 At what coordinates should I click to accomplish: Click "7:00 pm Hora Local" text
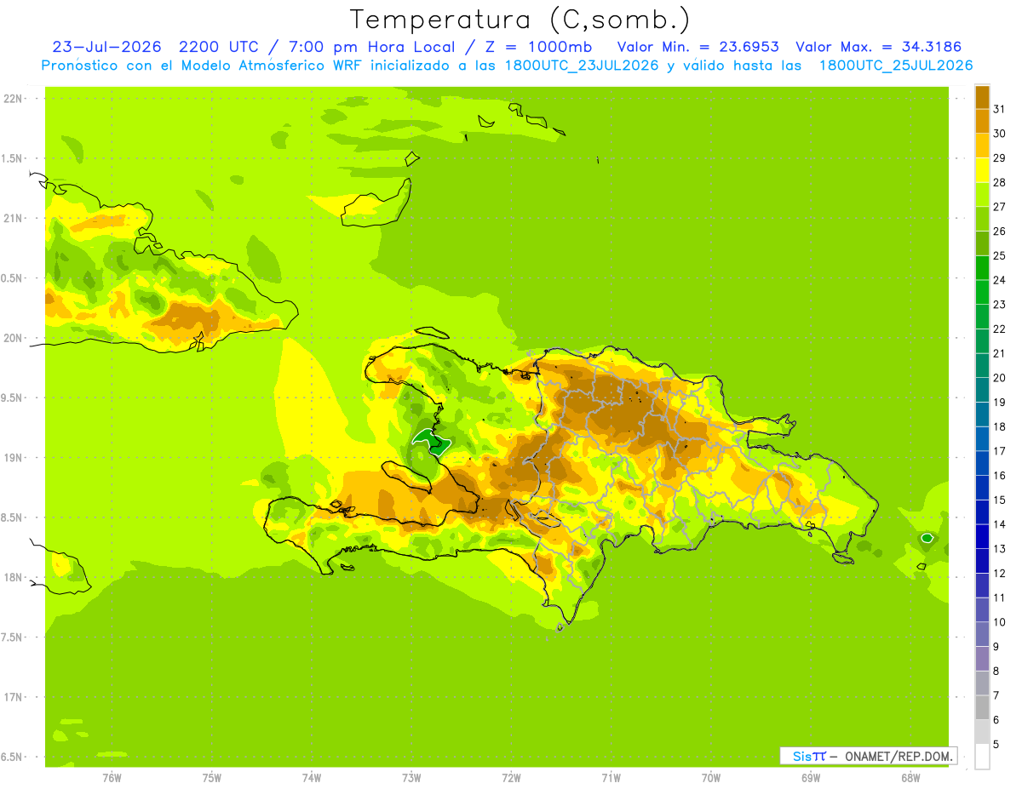point(372,47)
